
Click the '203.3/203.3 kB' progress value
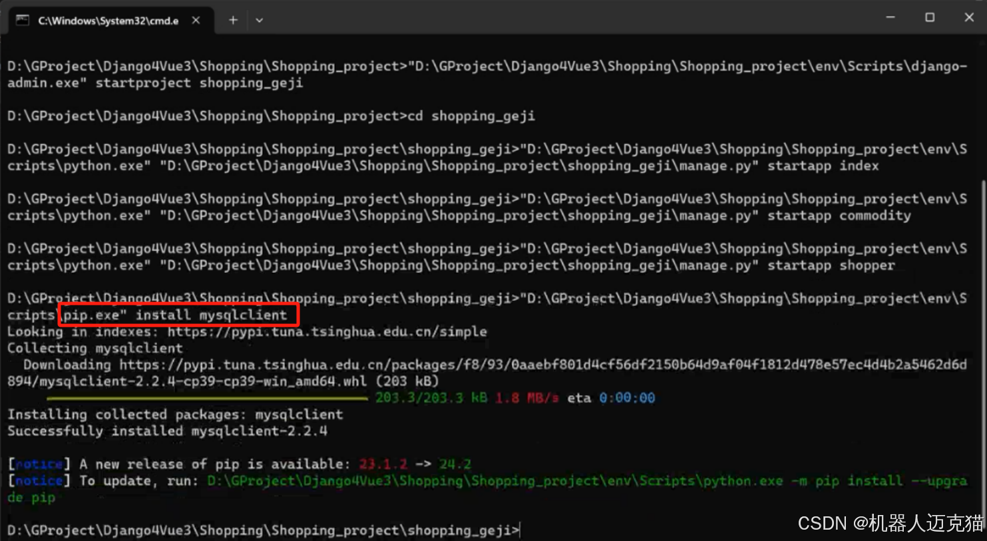click(x=431, y=398)
